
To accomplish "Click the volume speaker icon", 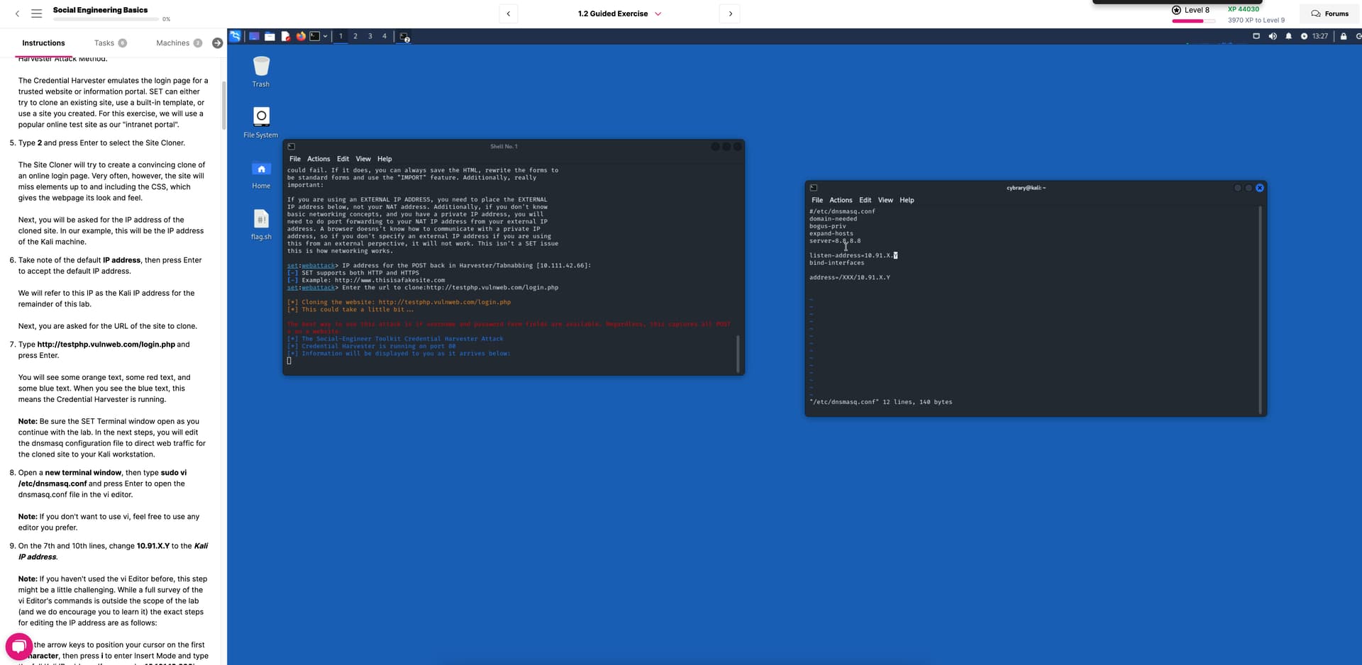I will (x=1273, y=36).
